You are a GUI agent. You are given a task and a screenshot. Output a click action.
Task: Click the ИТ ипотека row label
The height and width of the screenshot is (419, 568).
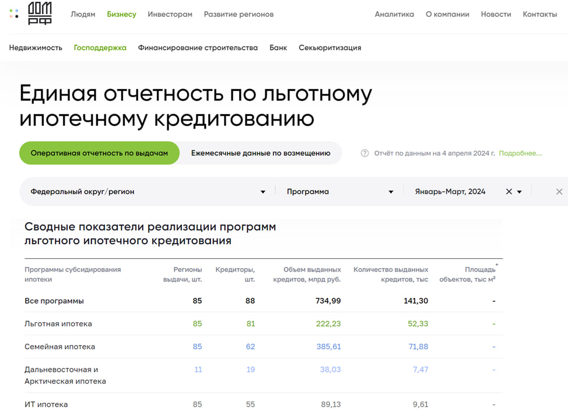pos(46,404)
